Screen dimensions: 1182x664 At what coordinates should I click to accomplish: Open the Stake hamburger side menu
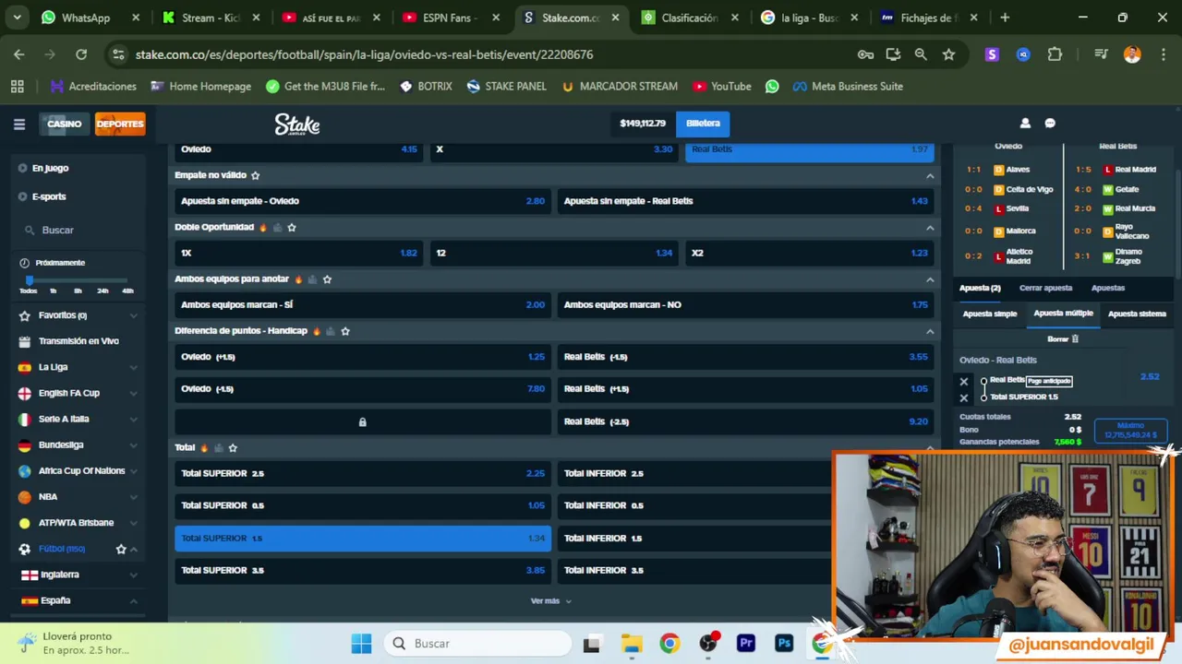click(18, 124)
